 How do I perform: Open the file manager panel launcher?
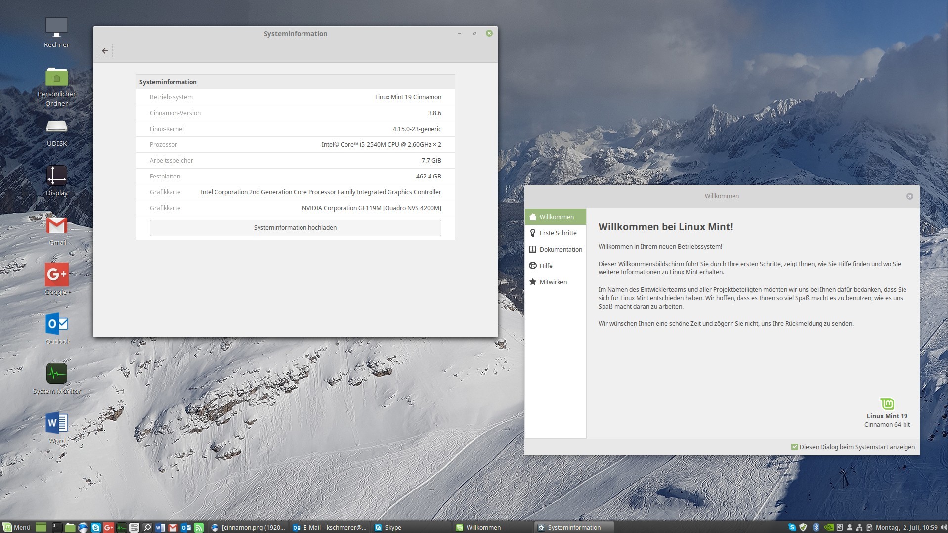70,528
